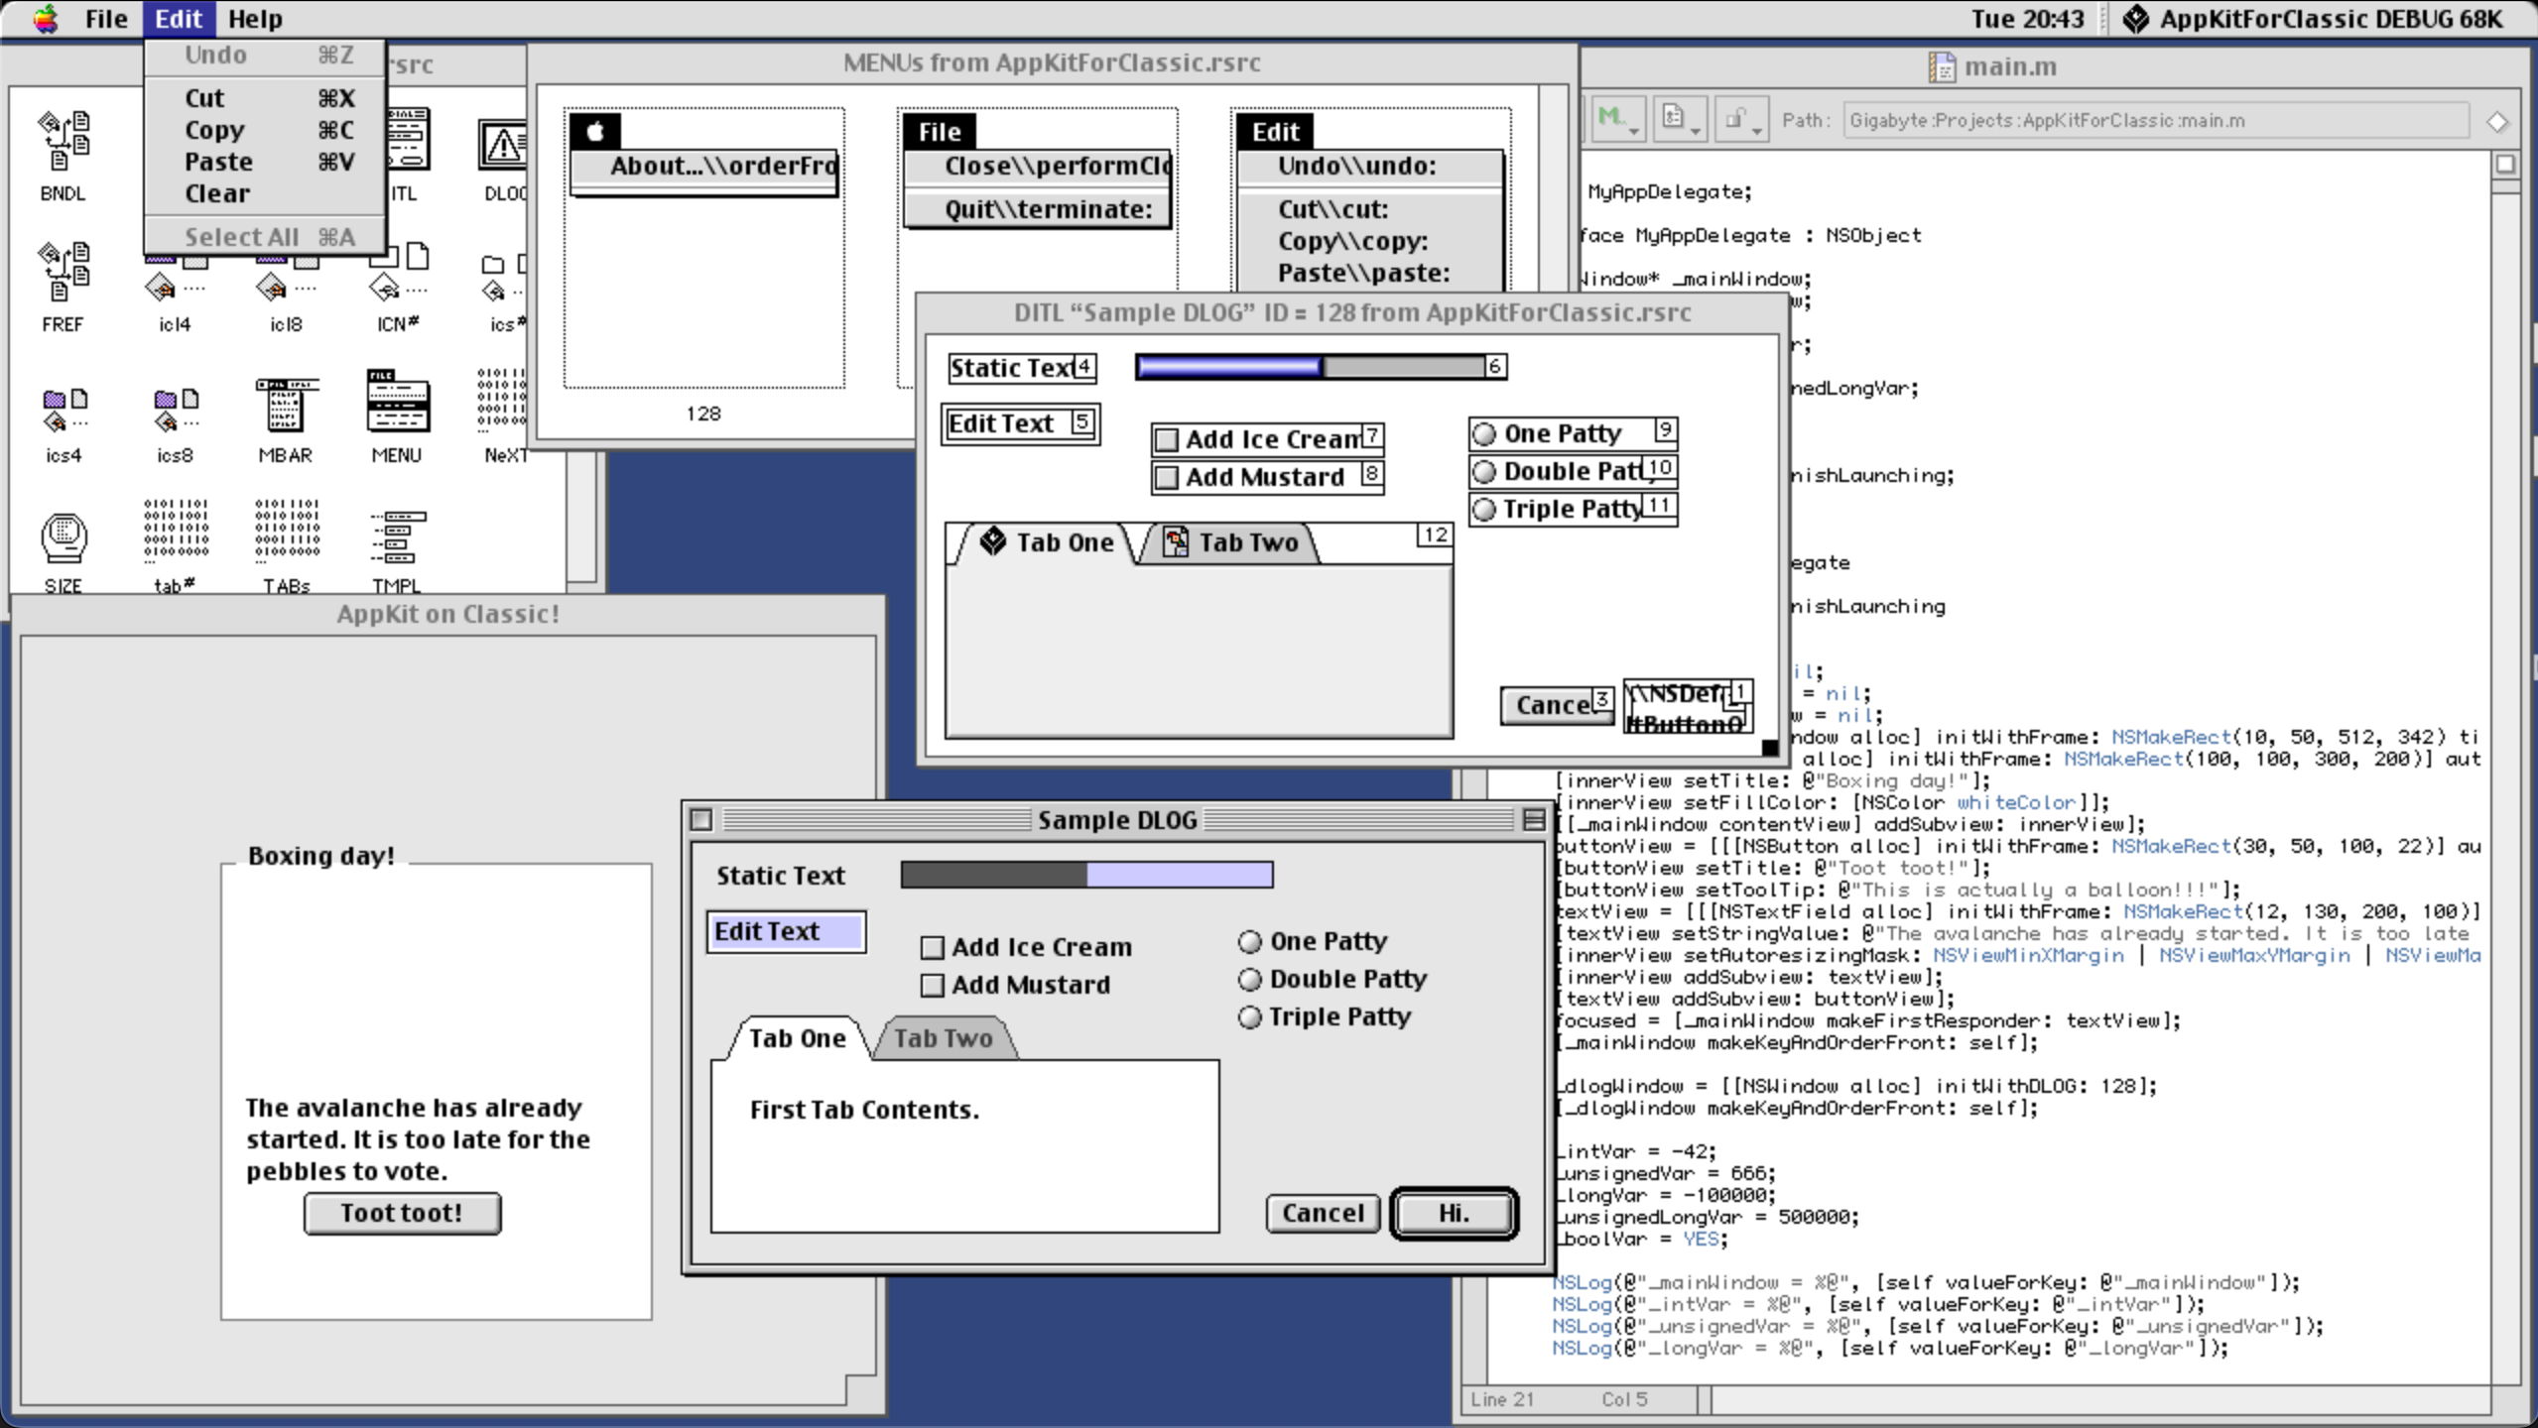Image resolution: width=2538 pixels, height=1428 pixels.
Task: Click the Edit Text field in Sample DLOG
Action: [x=786, y=932]
